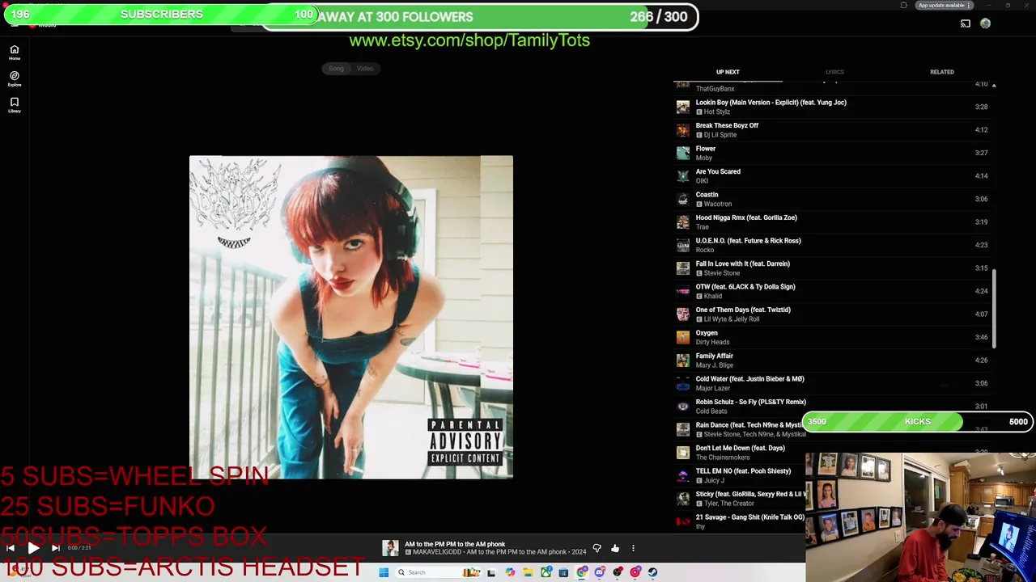Screen dimensions: 1036x582
Task: Click the 'Are You Scared' queue thumbnail
Action: pyautogui.click(x=683, y=176)
